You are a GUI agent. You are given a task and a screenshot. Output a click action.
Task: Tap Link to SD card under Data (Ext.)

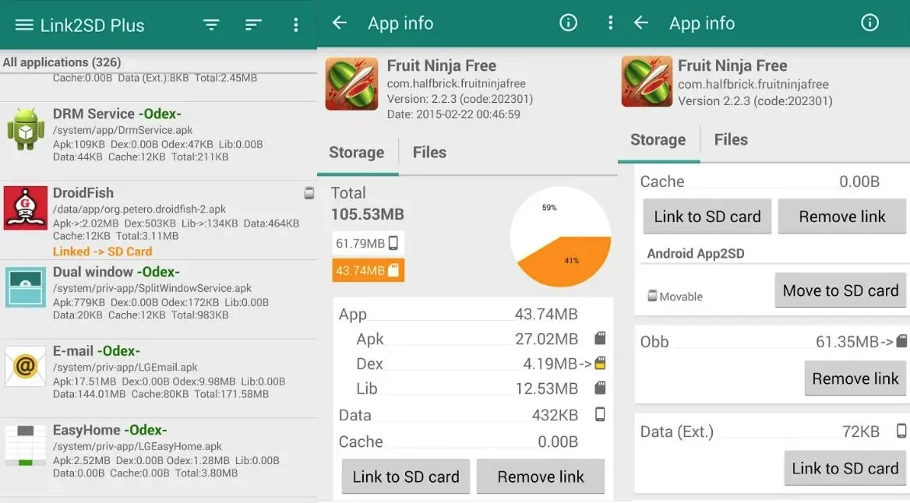click(x=845, y=469)
